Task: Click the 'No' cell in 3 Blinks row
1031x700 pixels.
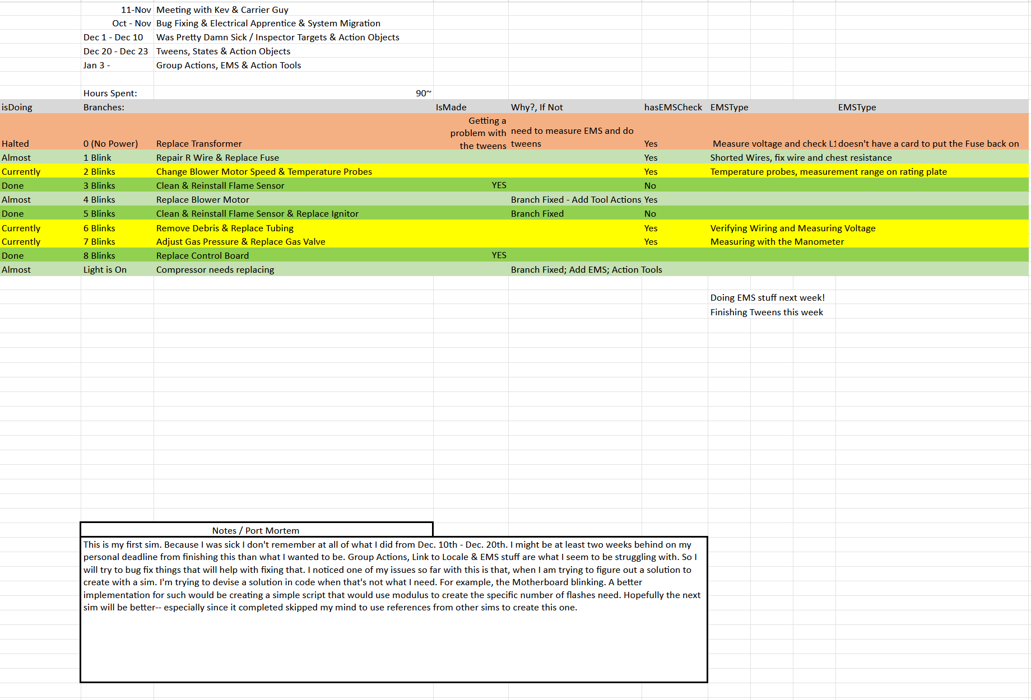Action: pyautogui.click(x=675, y=185)
